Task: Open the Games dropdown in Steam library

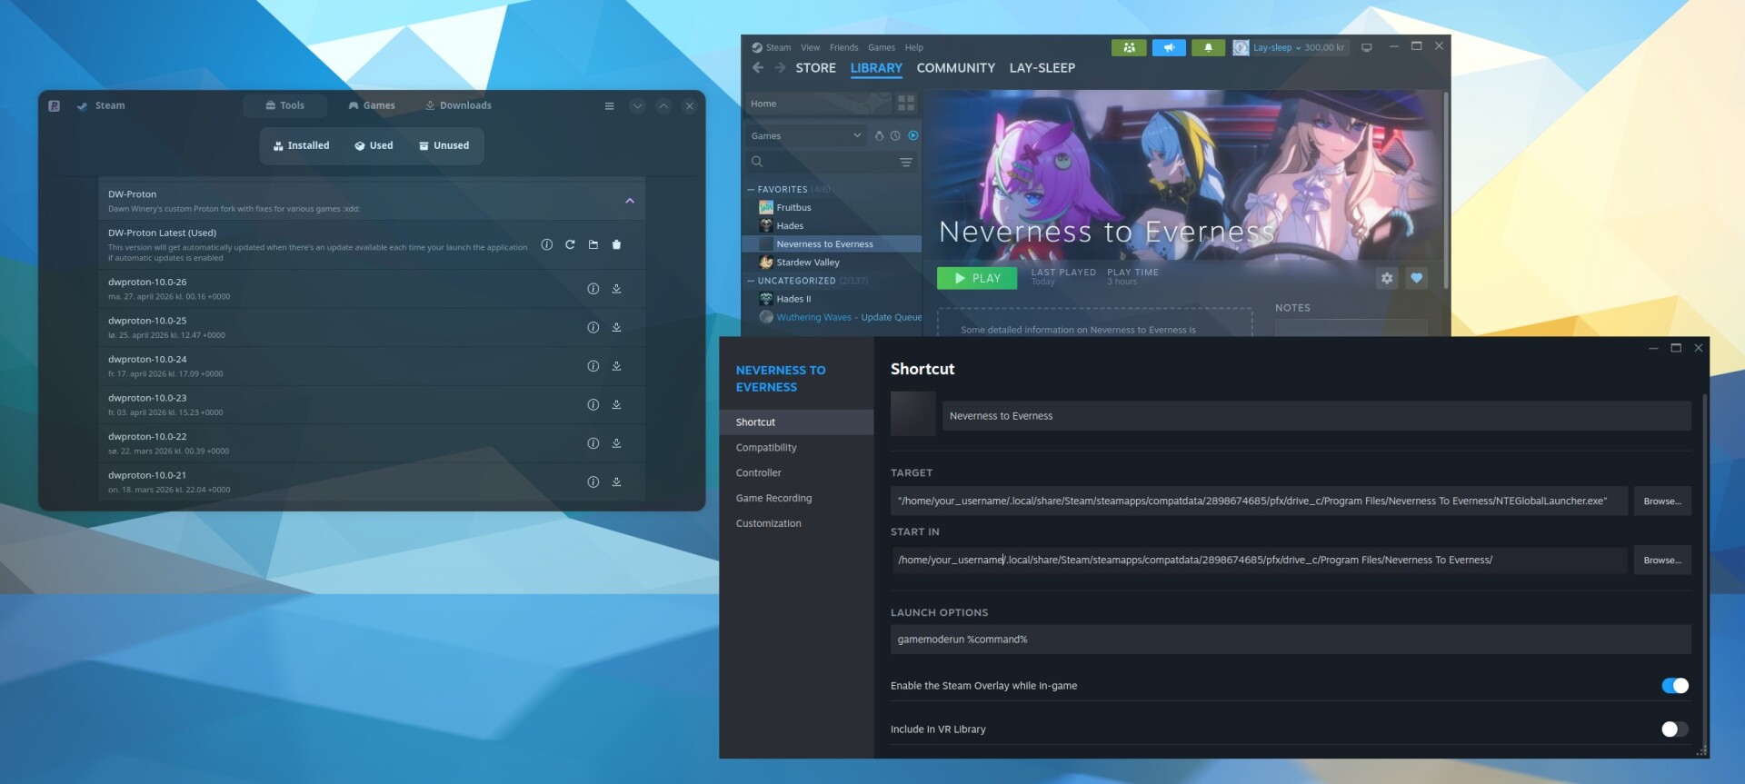Action: 806,136
